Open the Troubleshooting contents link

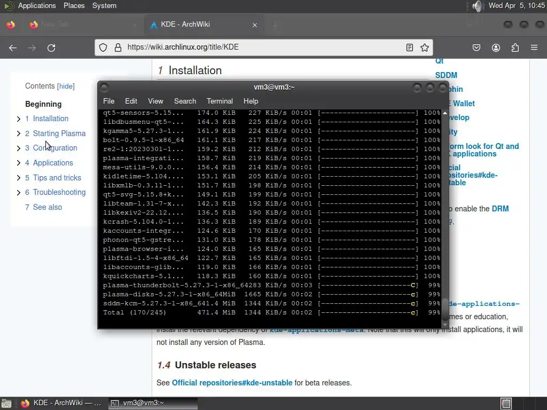tap(55, 192)
